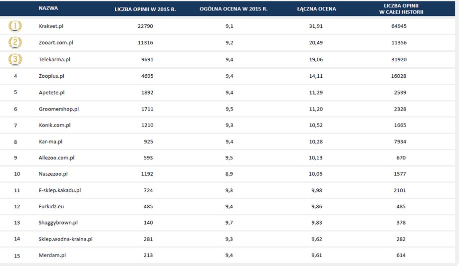
Task: Sort by LICZBA OPINII W 2015 R. header
Action: click(x=145, y=9)
